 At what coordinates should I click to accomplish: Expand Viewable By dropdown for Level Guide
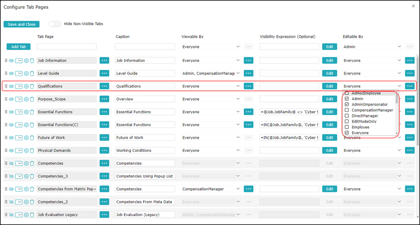[x=238, y=74]
